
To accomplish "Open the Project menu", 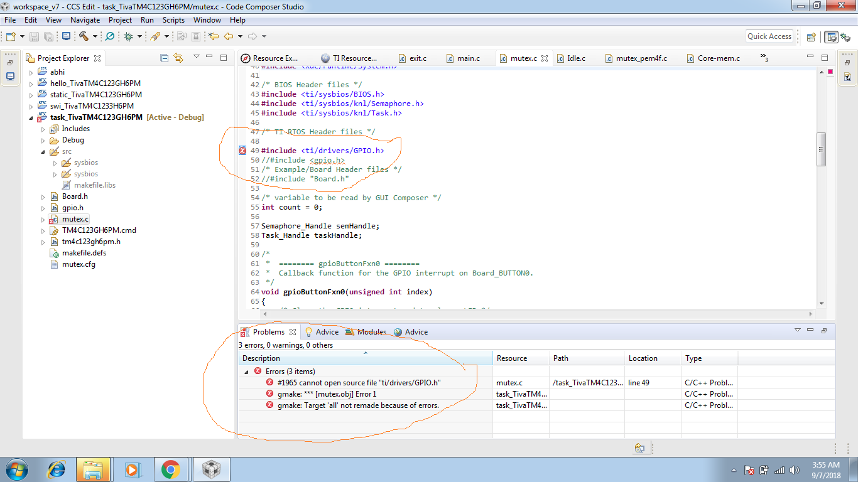I will click(120, 20).
